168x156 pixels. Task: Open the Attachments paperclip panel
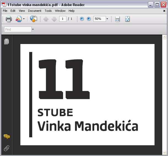[7, 148]
